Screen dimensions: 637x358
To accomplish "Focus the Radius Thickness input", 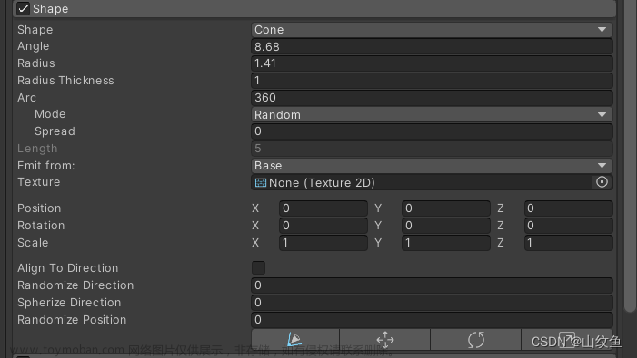I will pos(432,81).
